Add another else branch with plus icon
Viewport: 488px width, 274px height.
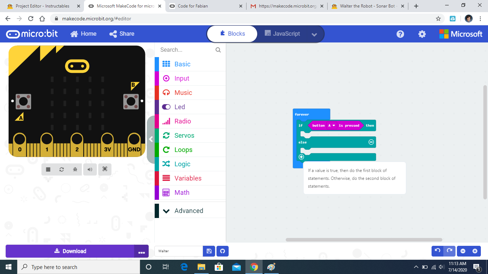point(301,157)
